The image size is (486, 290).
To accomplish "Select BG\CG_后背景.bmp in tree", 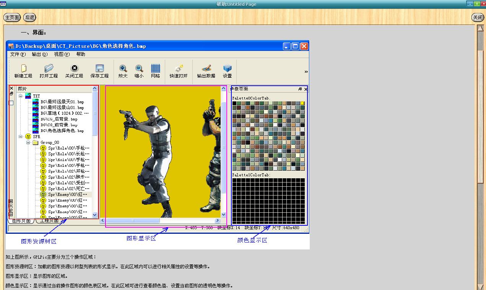I will click(x=59, y=119).
